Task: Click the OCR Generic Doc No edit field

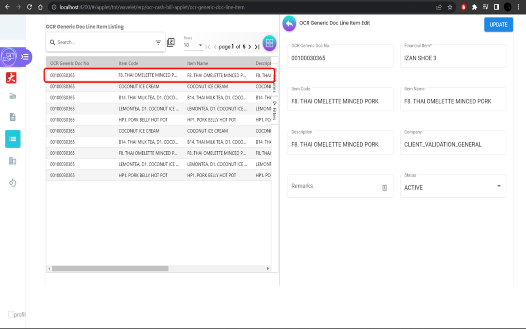Action: pyautogui.click(x=340, y=56)
